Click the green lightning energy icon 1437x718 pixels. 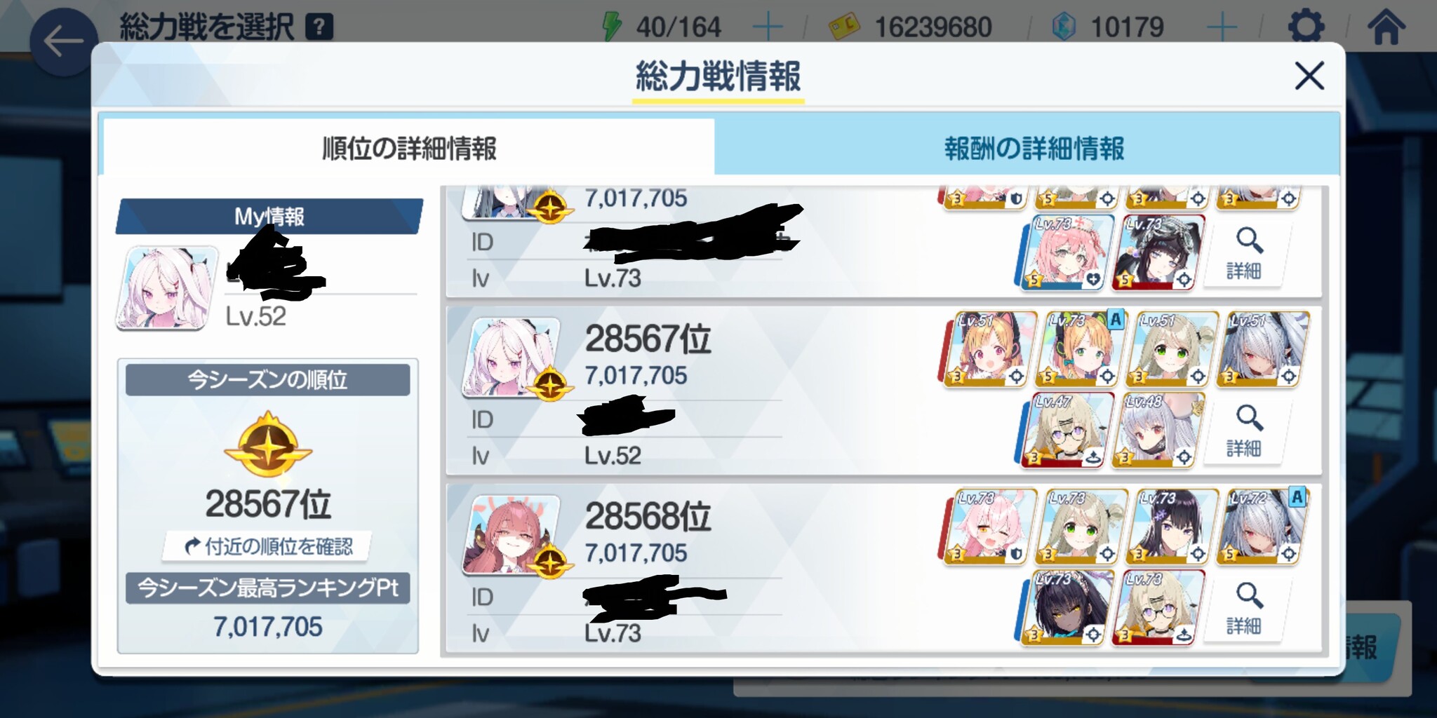click(612, 27)
